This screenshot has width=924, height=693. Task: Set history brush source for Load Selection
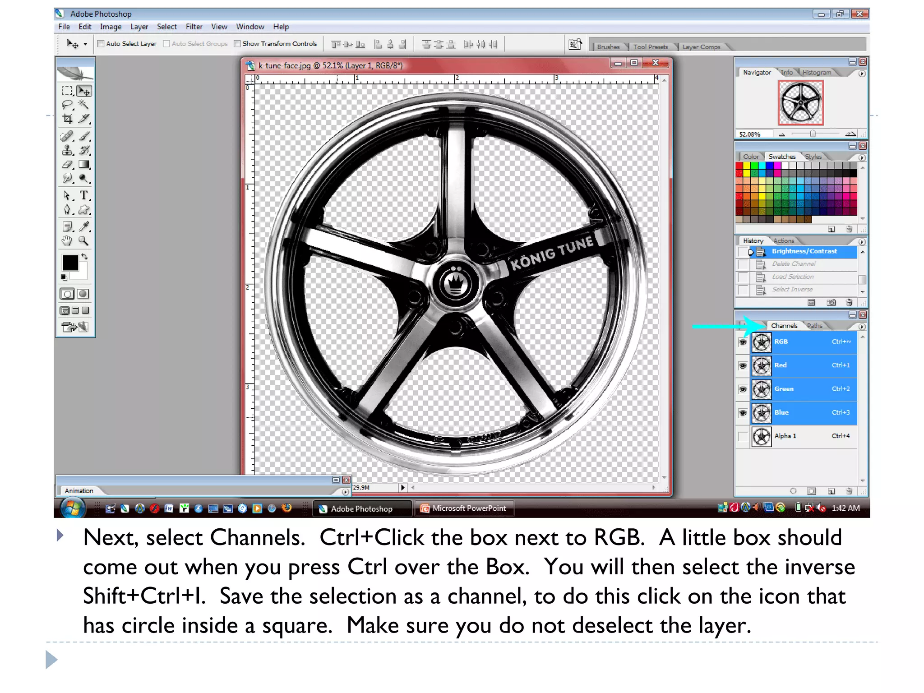(743, 277)
